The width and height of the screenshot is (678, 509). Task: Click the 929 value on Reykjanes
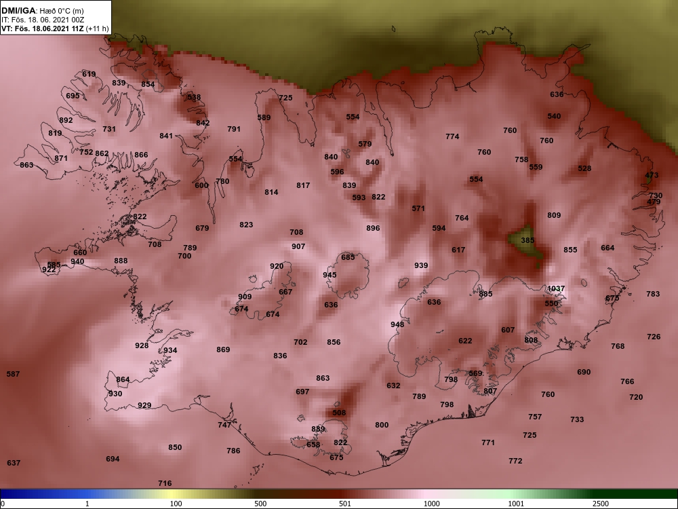tap(144, 405)
